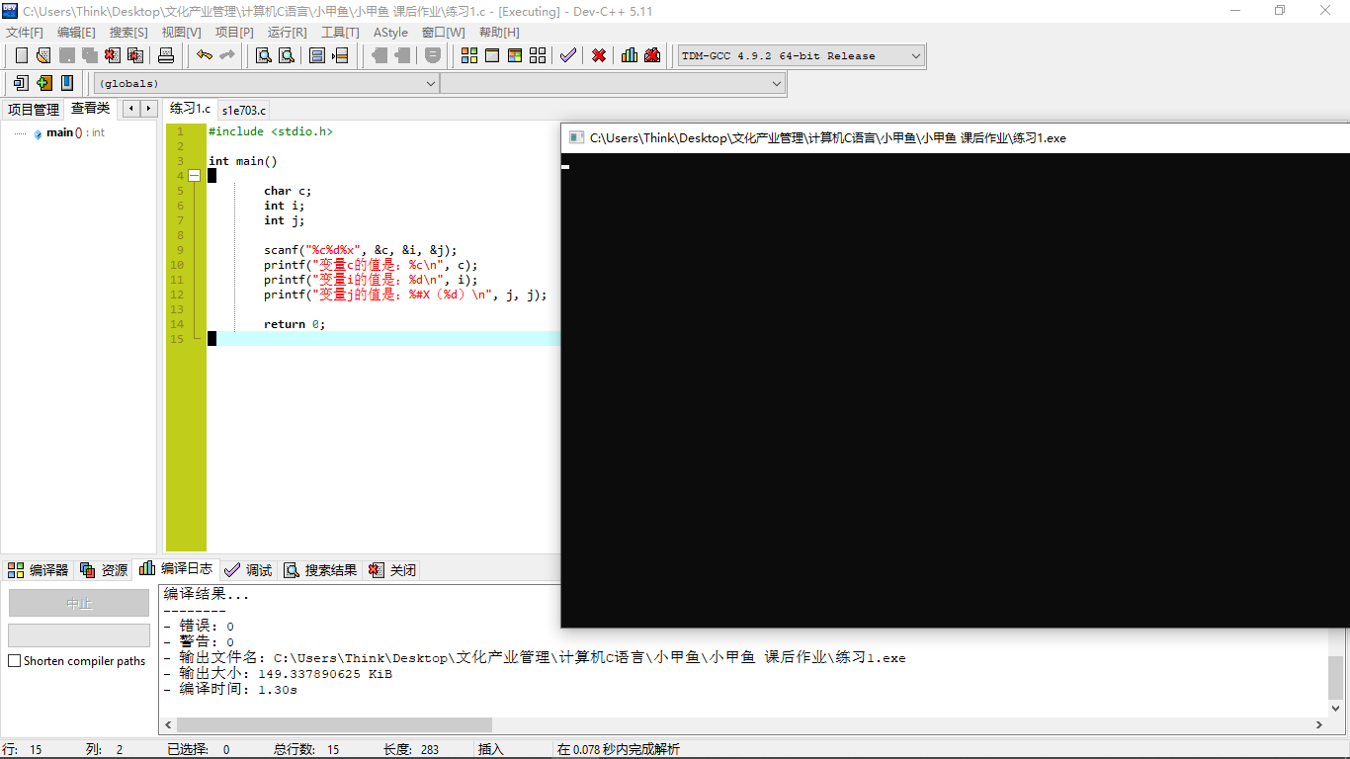The height and width of the screenshot is (759, 1350).
Task: Switch to the 调试 bottom tab
Action: [x=248, y=570]
